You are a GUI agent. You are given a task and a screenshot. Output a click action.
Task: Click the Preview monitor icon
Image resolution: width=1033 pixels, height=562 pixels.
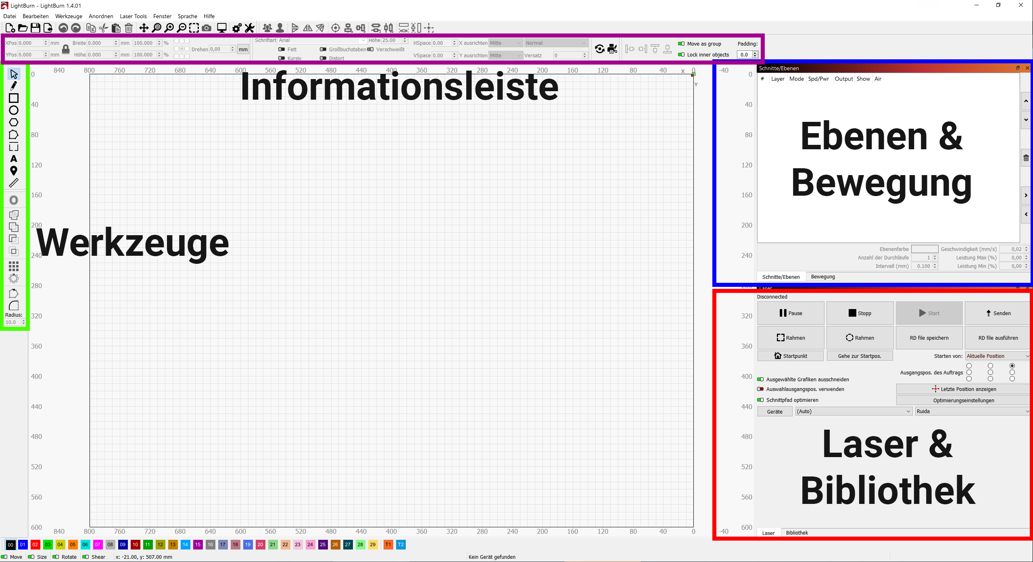[221, 28]
